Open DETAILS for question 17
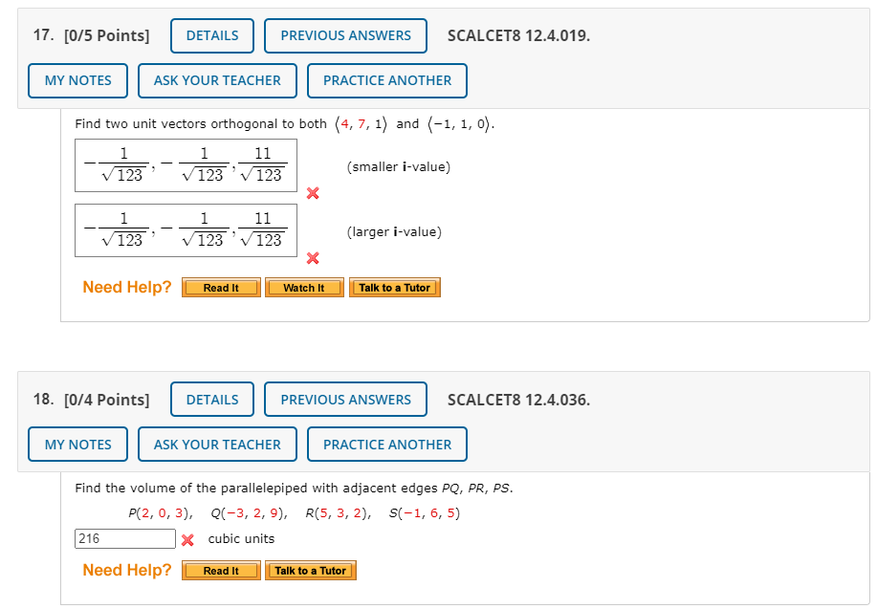Viewport: 877px width, 609px height. (211, 35)
